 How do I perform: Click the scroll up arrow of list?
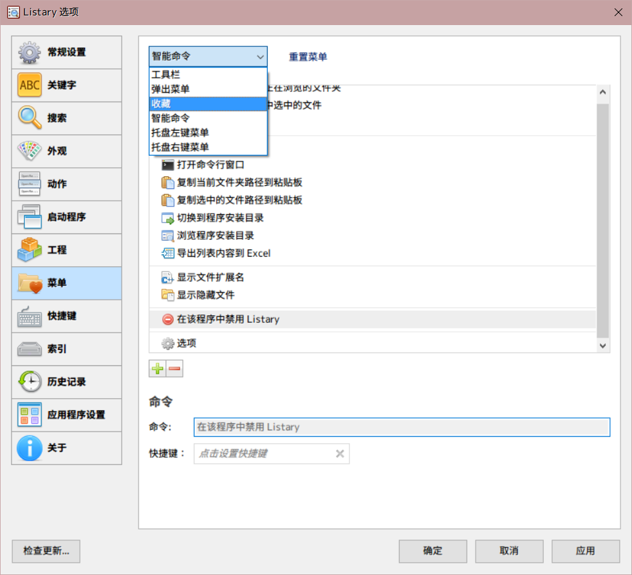pos(602,92)
